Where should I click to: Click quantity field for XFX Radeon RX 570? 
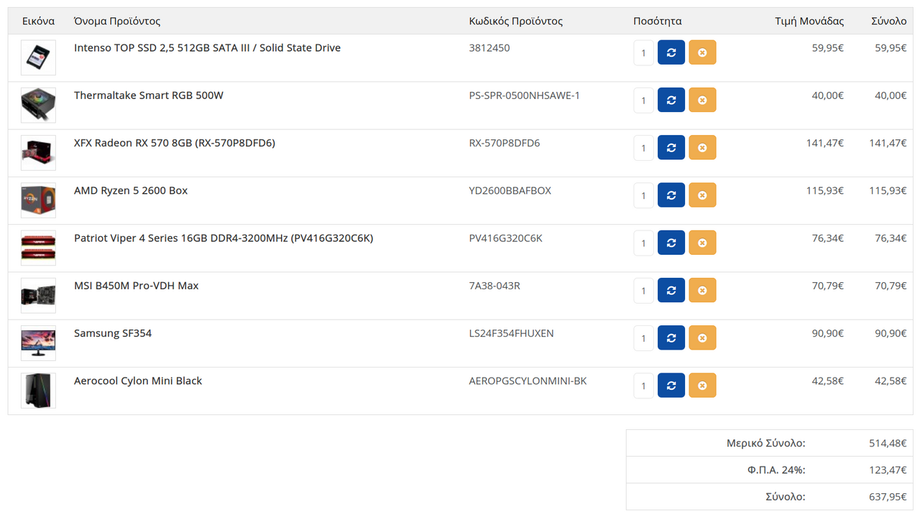(643, 148)
